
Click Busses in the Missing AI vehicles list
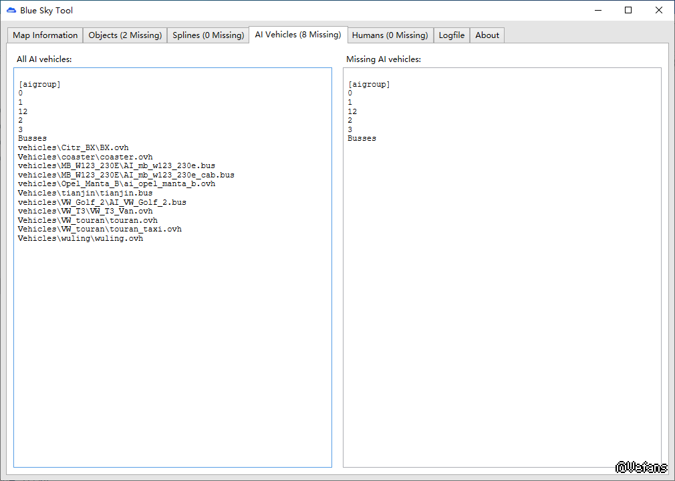(362, 138)
